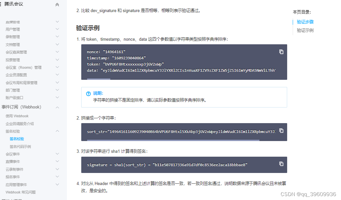Expand the 会议事件 section
Image resolution: width=341 pixels, height=200 pixels.
pos(57,154)
